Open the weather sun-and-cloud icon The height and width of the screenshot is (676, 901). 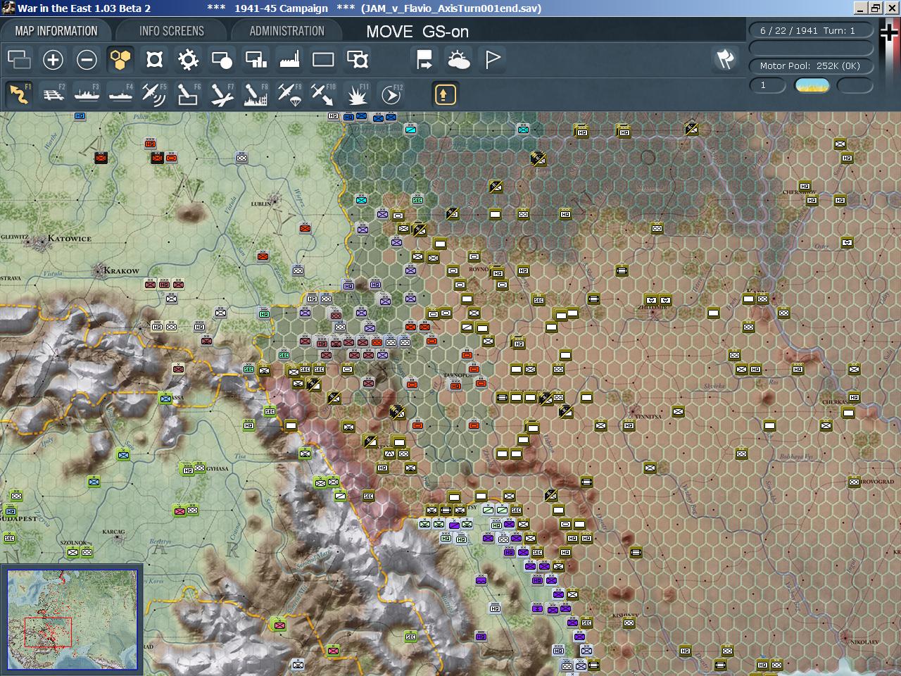[x=459, y=60]
